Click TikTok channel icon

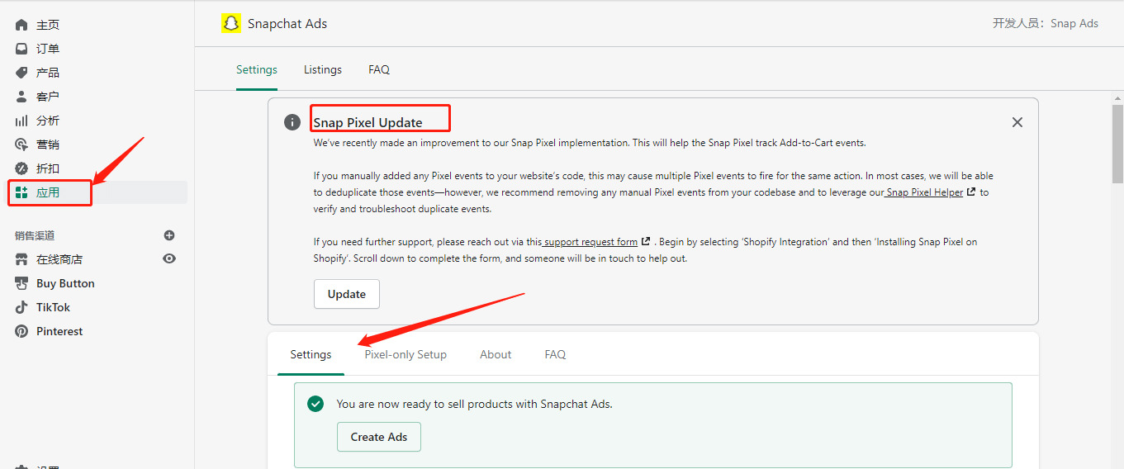(x=21, y=307)
